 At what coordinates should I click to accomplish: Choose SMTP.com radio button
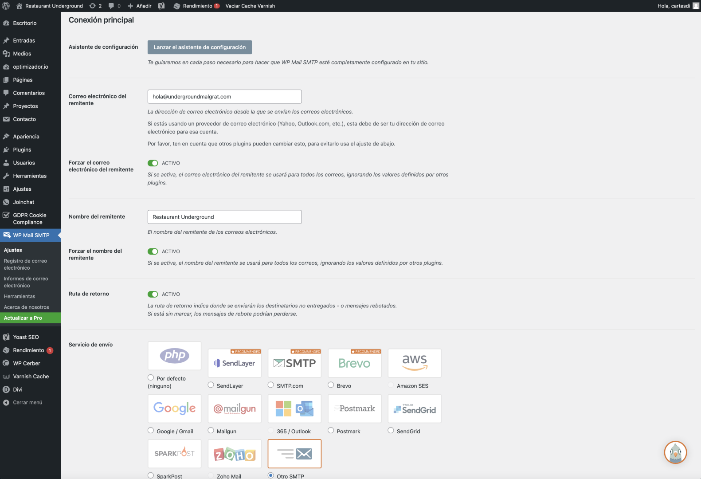click(x=271, y=385)
